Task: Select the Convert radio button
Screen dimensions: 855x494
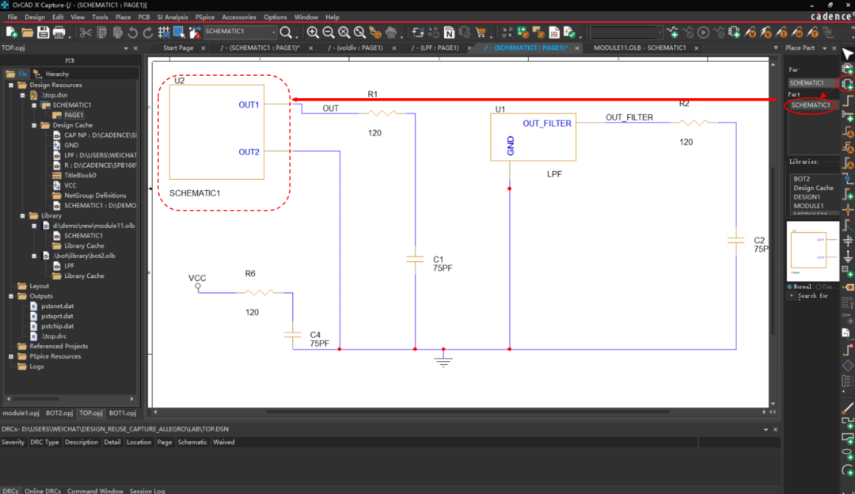Action: tap(819, 287)
